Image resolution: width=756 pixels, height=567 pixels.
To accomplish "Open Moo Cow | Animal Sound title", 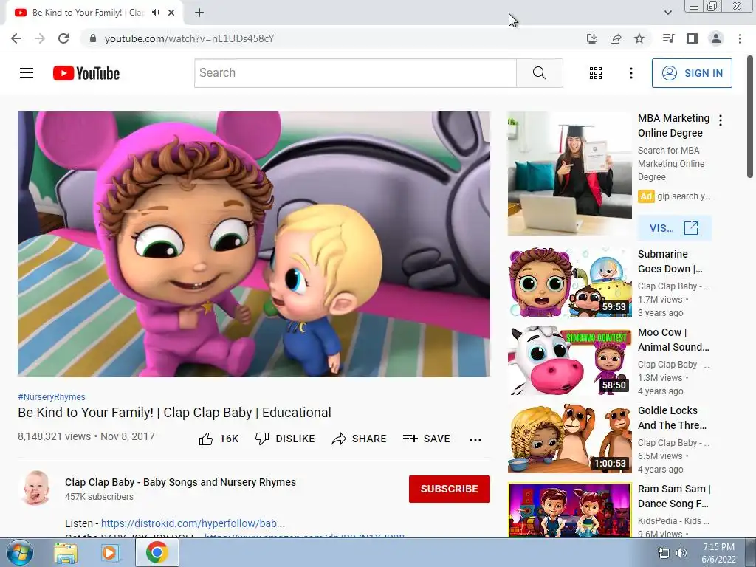I will tap(673, 340).
